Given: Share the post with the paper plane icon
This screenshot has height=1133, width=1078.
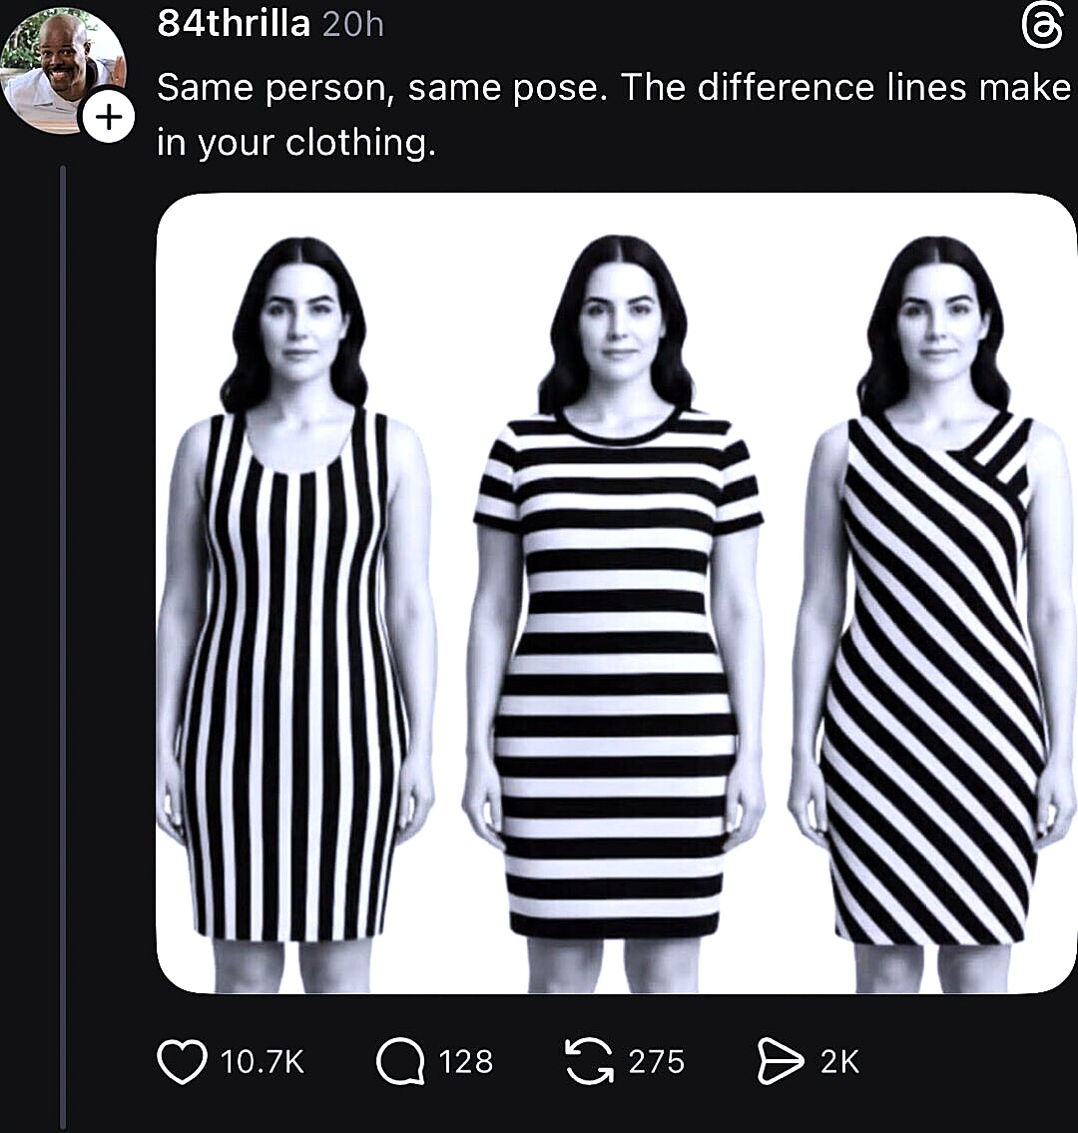Looking at the screenshot, I should click(781, 1060).
